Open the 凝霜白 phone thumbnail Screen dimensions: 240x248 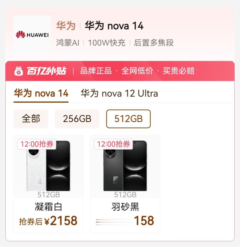point(48,166)
